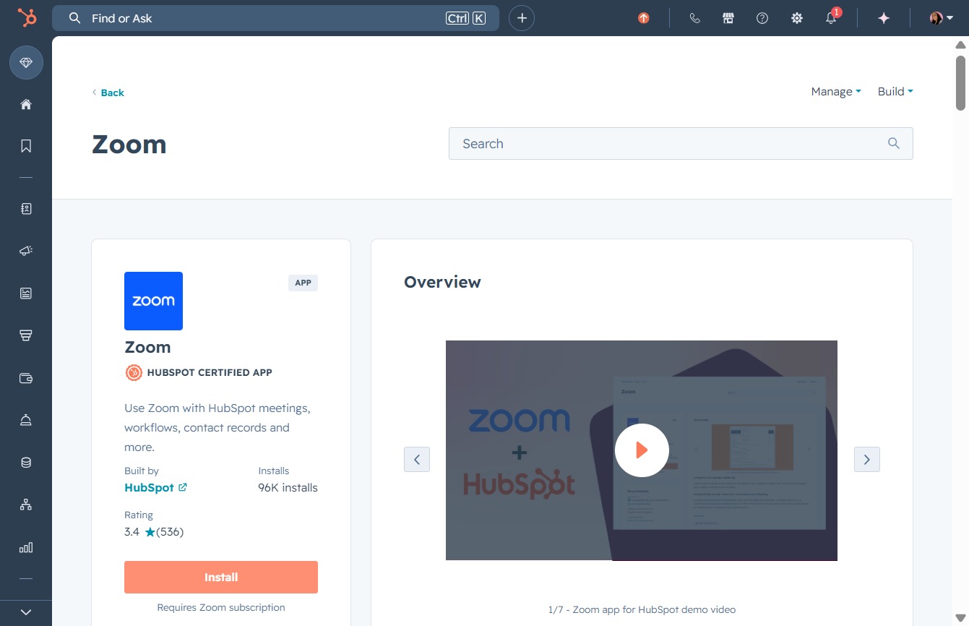Image resolution: width=969 pixels, height=626 pixels.
Task: Open the Automation workflow sidebar icon
Action: [x=26, y=505]
